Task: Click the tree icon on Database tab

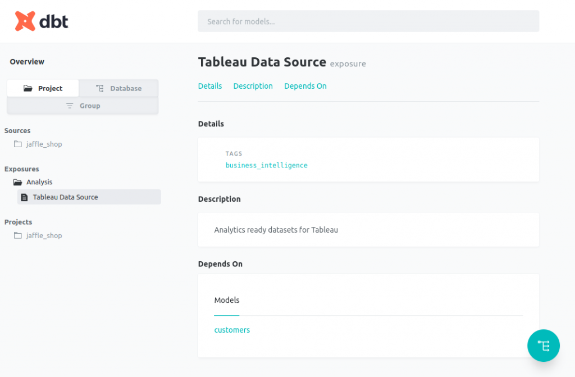Action: coord(100,88)
